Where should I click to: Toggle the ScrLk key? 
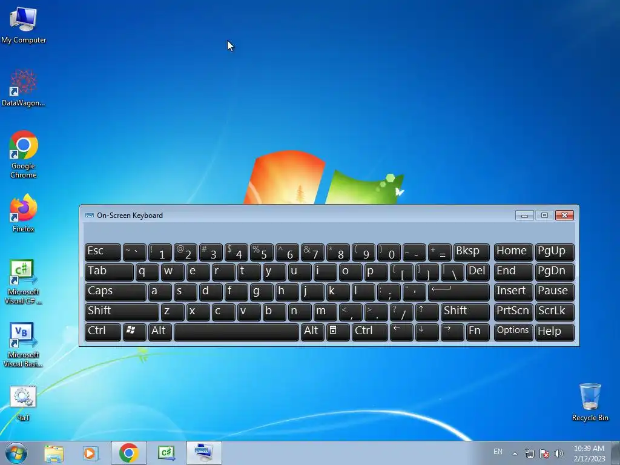tap(555, 312)
